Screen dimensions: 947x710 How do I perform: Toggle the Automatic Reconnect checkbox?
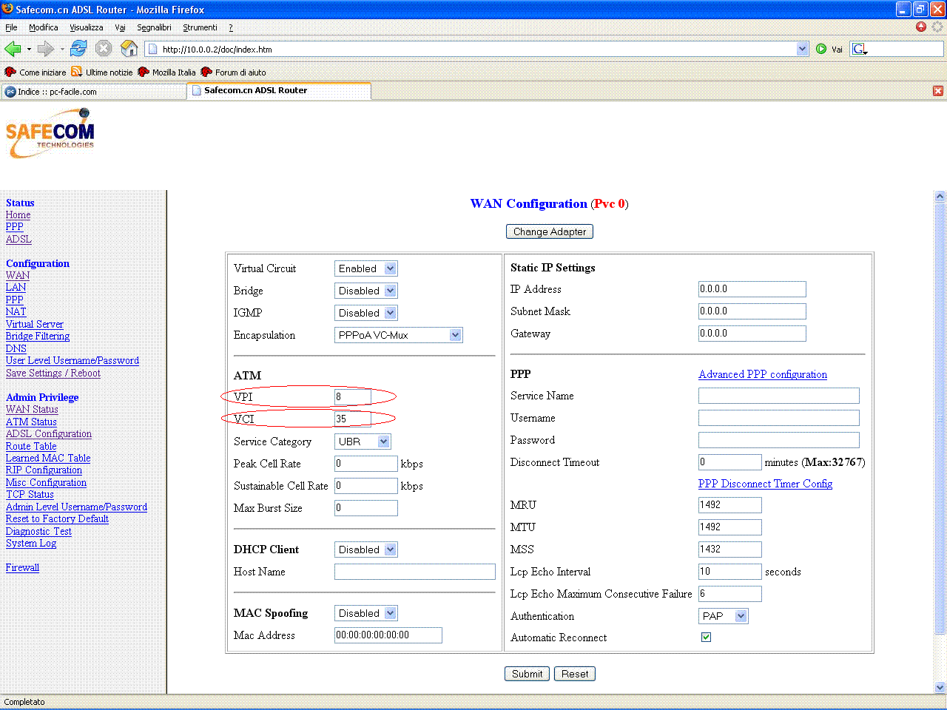706,637
